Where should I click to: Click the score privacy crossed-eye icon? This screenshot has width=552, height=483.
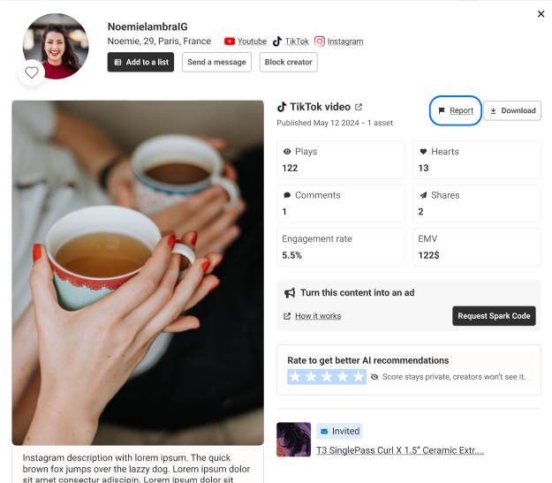(x=374, y=377)
